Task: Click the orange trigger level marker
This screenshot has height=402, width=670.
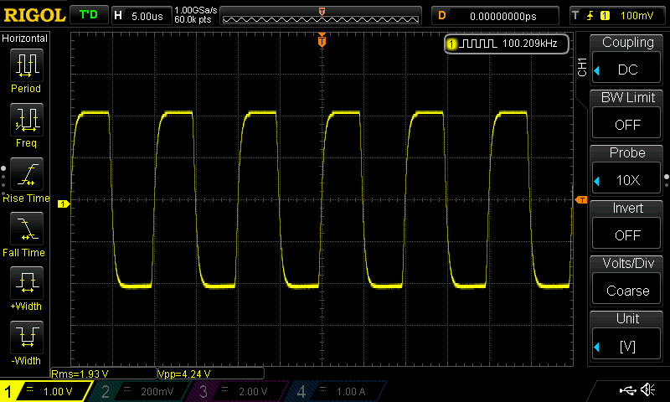Action: [x=580, y=199]
